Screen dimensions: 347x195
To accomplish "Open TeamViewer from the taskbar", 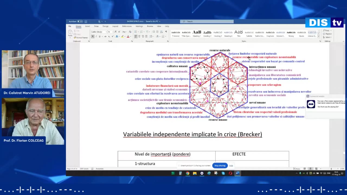I will pyautogui.click(x=202, y=173).
